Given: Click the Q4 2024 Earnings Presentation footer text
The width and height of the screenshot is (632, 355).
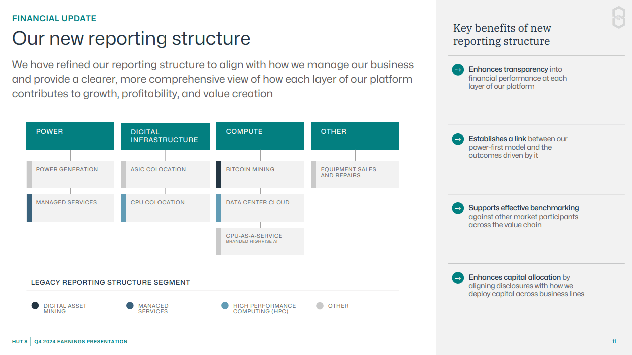Looking at the screenshot, I should [81, 342].
